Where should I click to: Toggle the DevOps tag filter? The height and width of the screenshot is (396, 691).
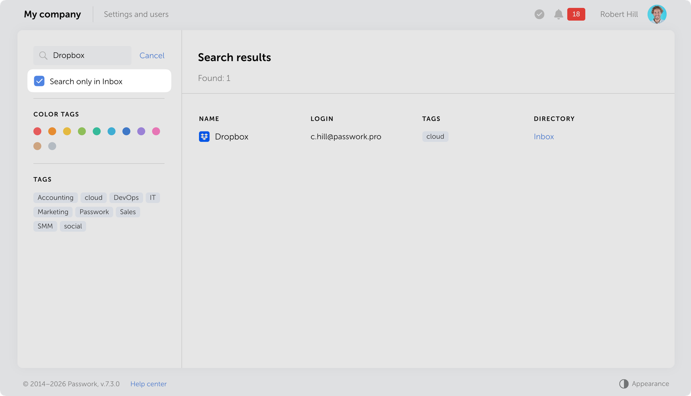coord(126,197)
